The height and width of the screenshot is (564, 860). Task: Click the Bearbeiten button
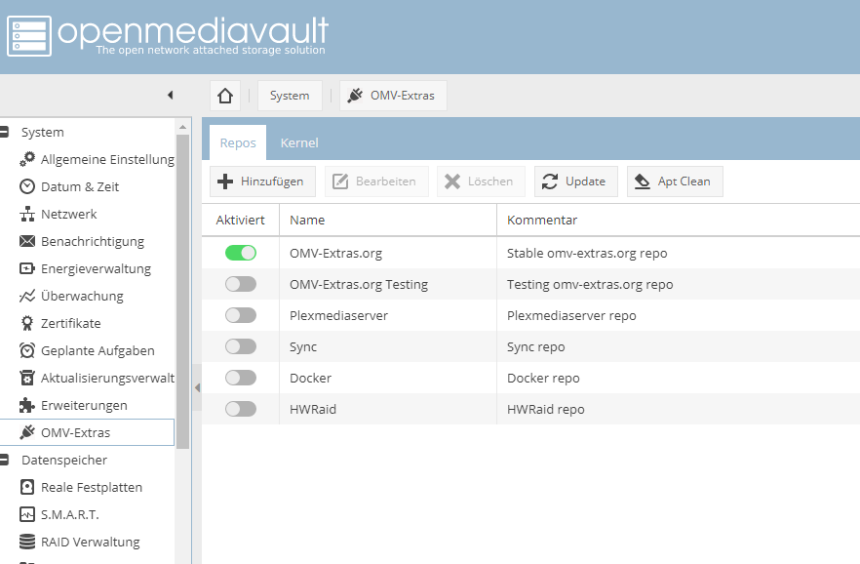(x=376, y=181)
